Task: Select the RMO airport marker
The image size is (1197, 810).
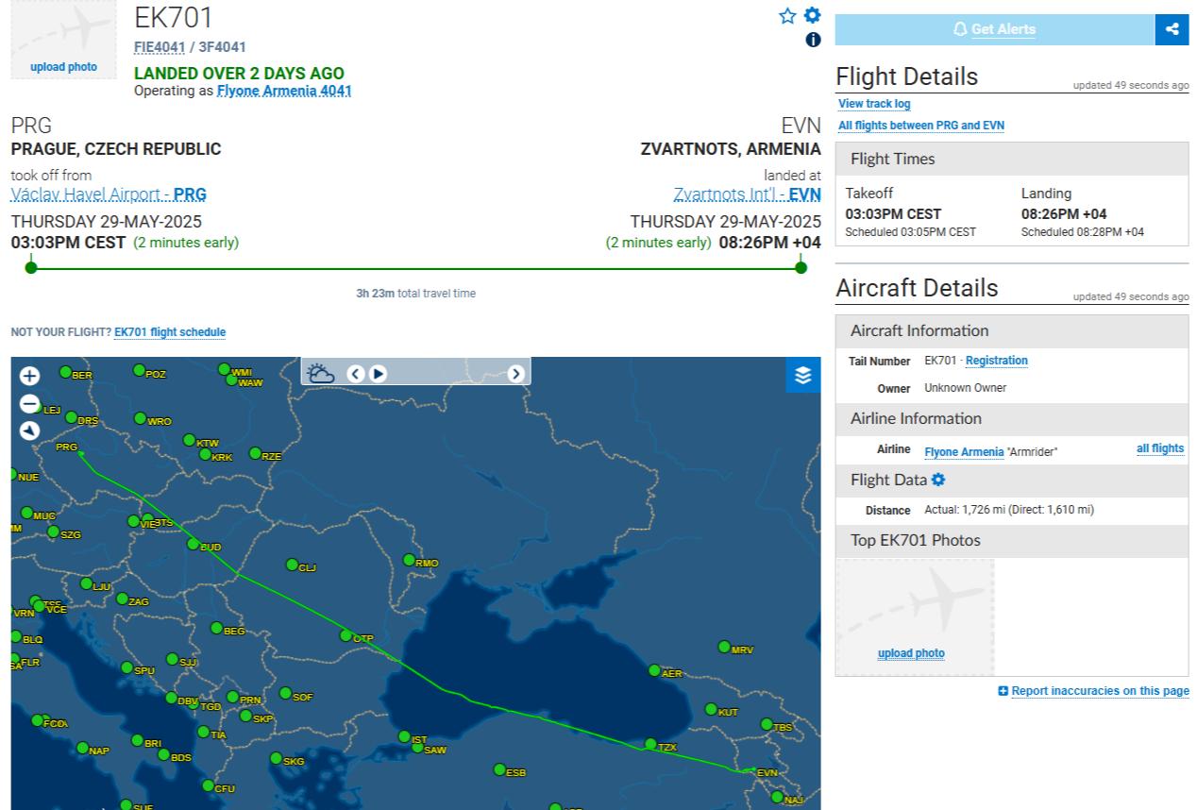Action: pos(409,560)
